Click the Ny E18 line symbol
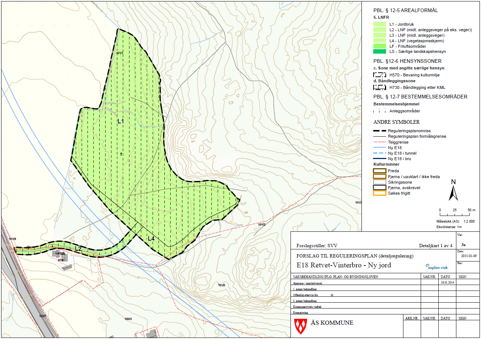Image resolution: width=481 pixels, height=339 pixels. tap(379, 147)
